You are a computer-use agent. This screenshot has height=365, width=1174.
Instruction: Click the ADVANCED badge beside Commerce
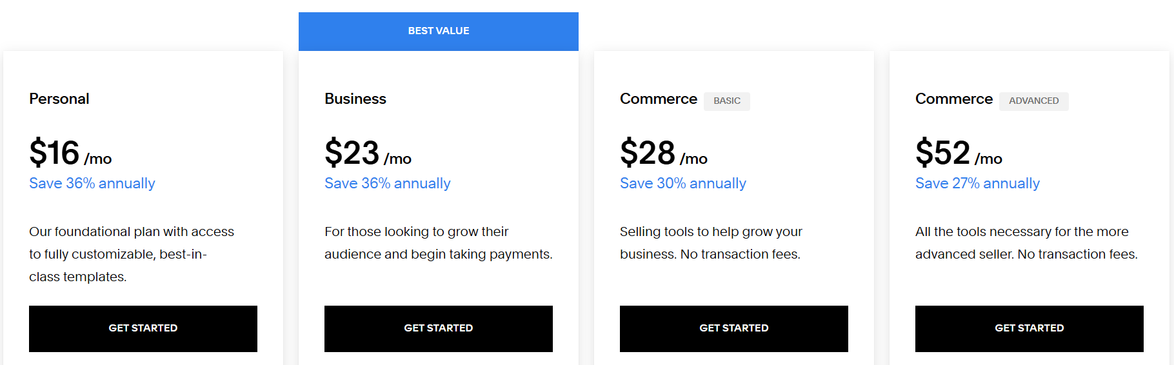pos(1034,101)
